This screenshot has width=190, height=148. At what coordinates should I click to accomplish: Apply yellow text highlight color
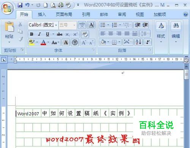[x=32, y=42]
